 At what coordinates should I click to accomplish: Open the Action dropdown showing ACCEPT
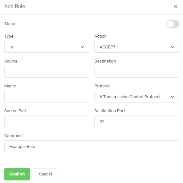pyautogui.click(x=137, y=47)
